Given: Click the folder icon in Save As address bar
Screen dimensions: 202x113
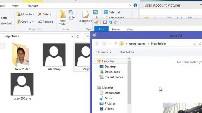Looking at the screenshot, I should point(122,44).
